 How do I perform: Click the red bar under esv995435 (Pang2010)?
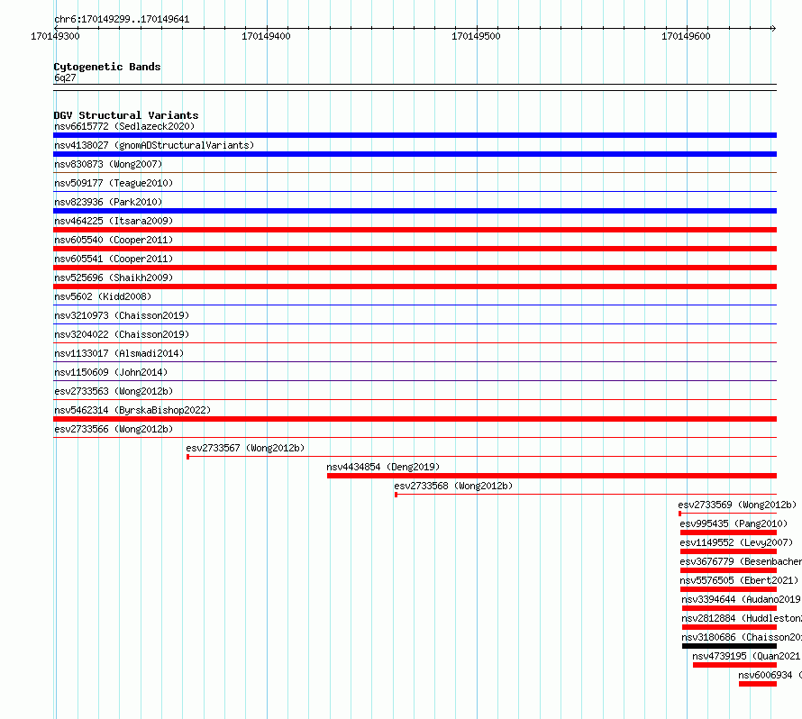728,532
